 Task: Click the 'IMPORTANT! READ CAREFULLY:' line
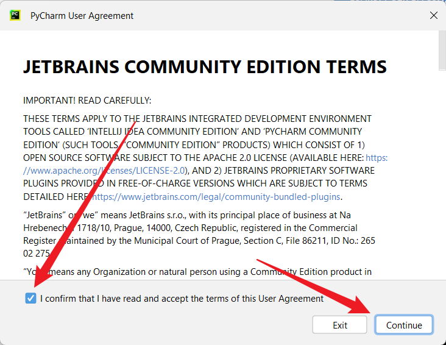(87, 100)
